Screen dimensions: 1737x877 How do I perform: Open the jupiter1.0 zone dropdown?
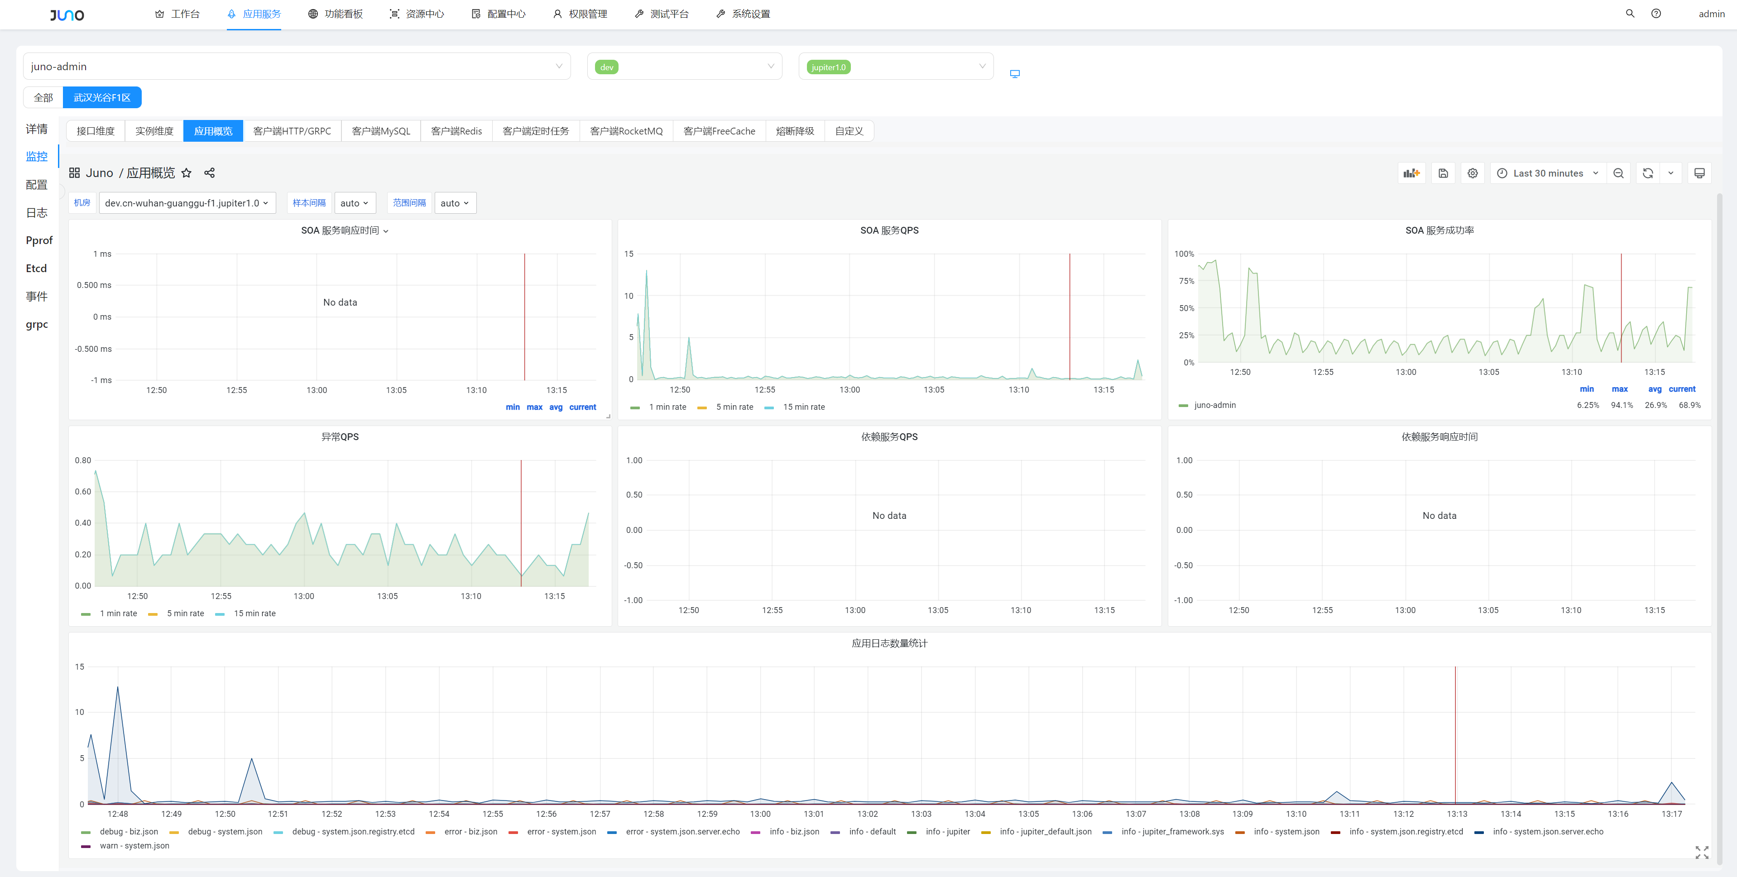click(x=896, y=66)
